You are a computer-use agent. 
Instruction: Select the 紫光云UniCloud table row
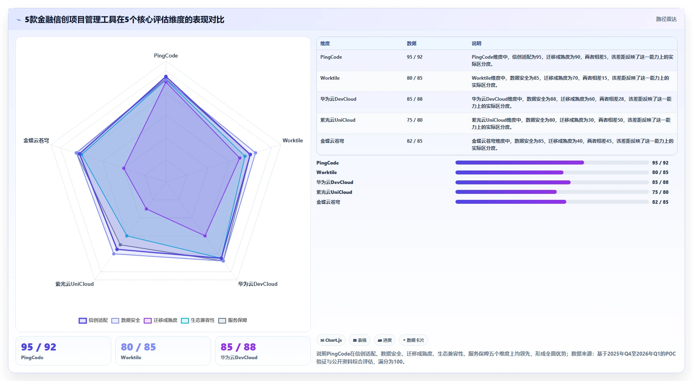coord(497,123)
